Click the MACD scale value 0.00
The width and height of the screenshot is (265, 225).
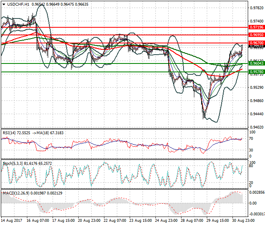point(253,203)
